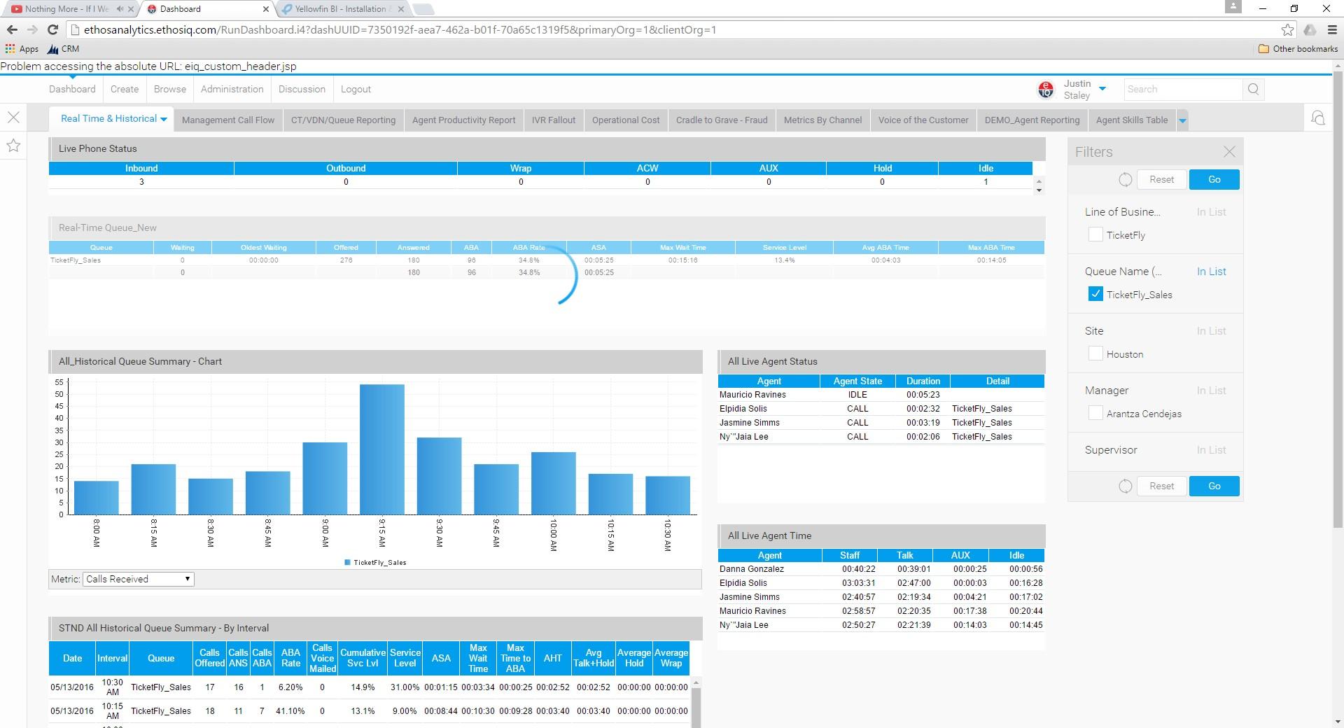Click the top Reset button in Filters

pyautogui.click(x=1161, y=180)
